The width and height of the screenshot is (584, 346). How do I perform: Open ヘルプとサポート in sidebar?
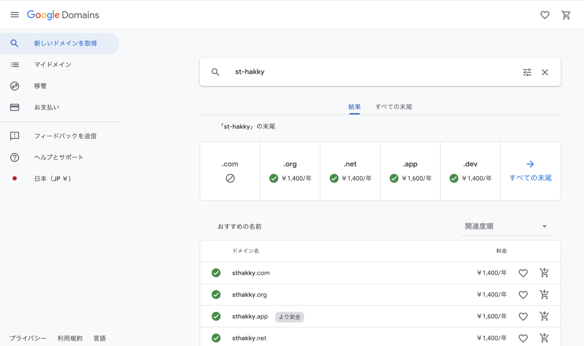pyautogui.click(x=59, y=157)
